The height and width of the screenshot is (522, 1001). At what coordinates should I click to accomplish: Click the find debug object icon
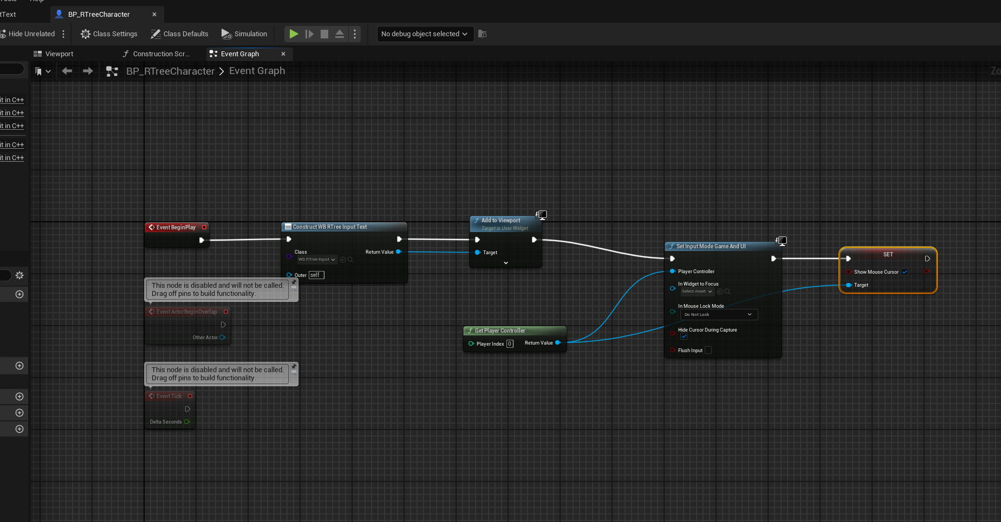pyautogui.click(x=483, y=34)
